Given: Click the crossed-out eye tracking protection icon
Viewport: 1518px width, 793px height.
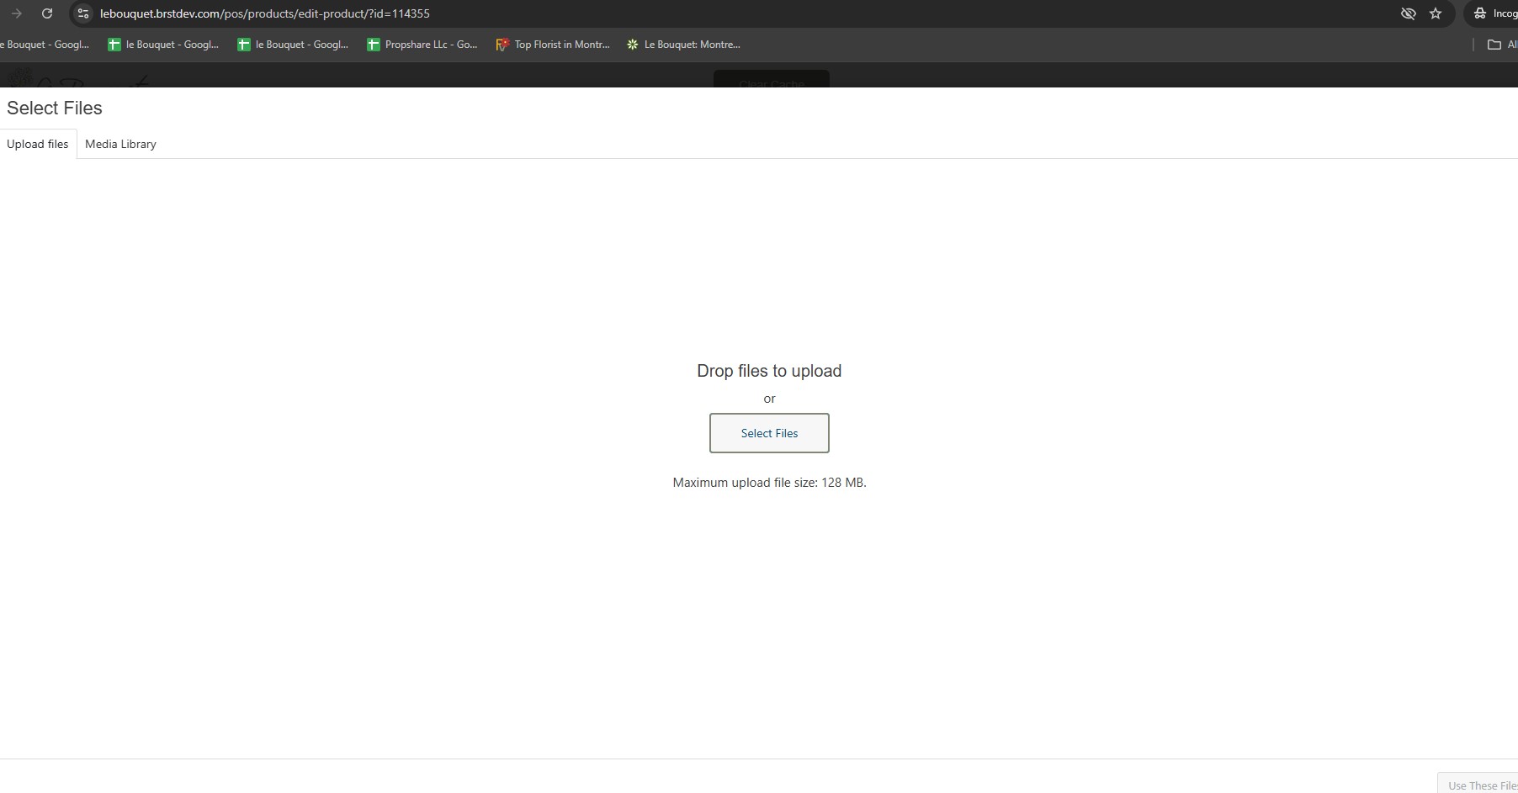Looking at the screenshot, I should (x=1408, y=13).
